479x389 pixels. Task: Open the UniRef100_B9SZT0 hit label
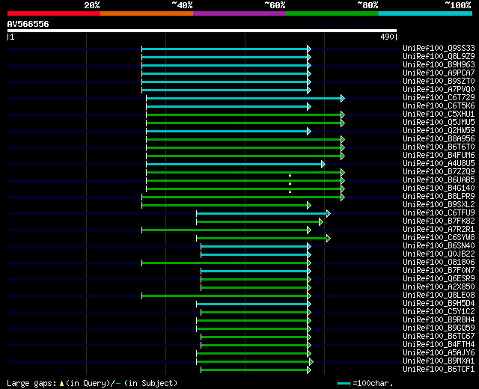[x=439, y=81]
